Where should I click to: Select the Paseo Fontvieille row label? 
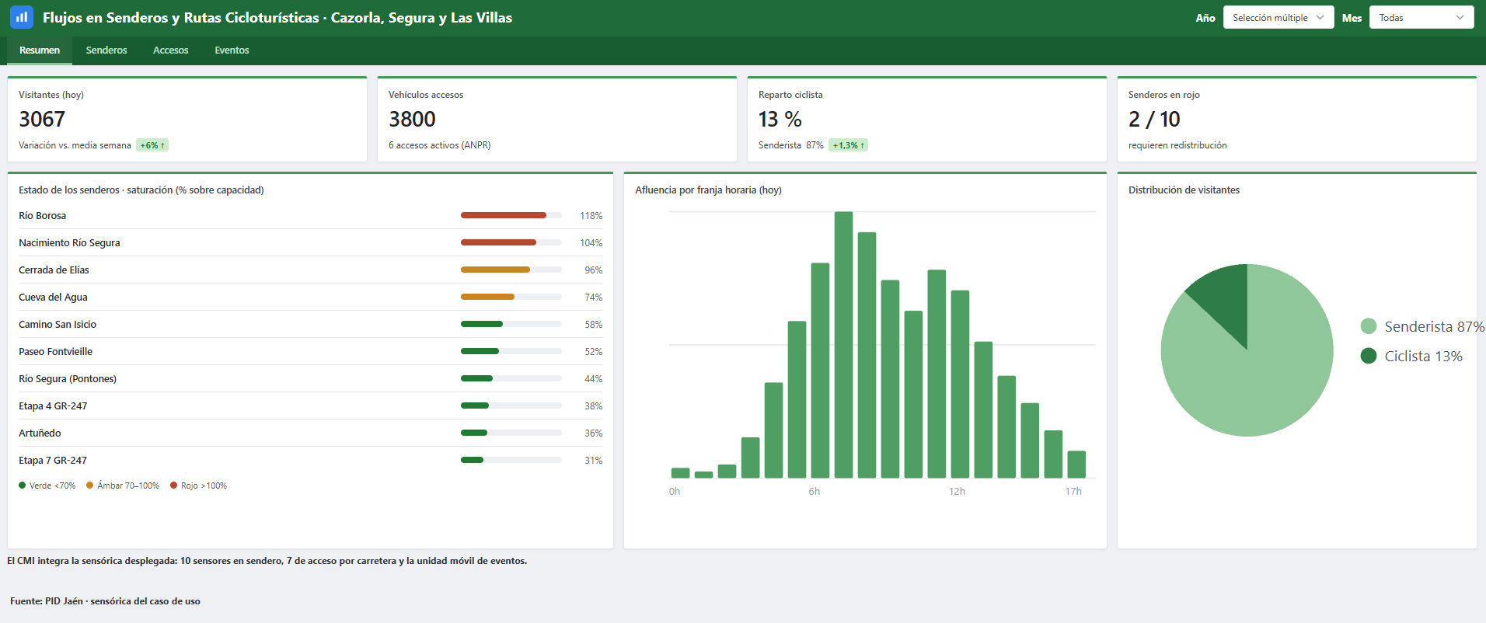[x=55, y=352]
